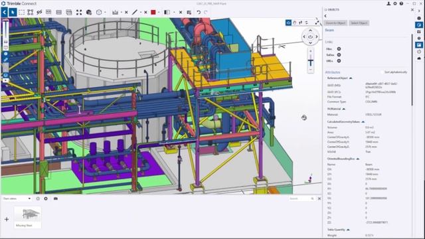Open the Missing Steel view thumbnail
Screen dimensions: 425x239
pos(28,217)
